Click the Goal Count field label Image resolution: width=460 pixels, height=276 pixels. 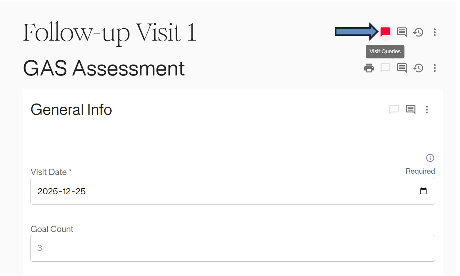(52, 229)
